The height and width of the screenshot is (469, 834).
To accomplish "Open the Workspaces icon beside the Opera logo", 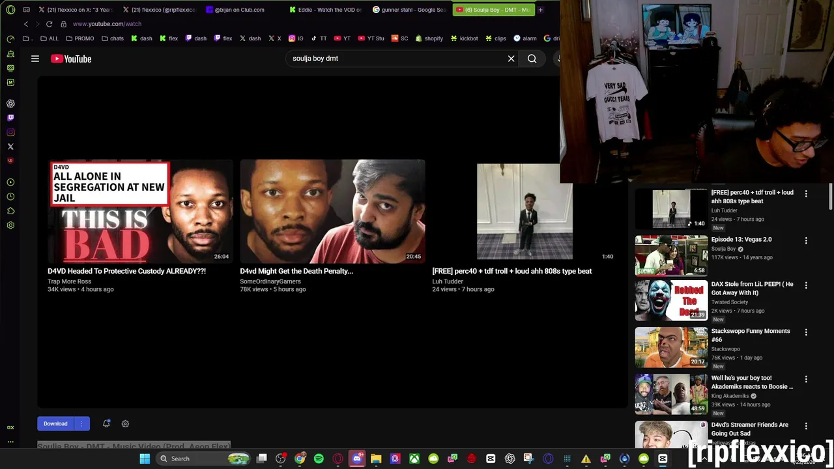I will pos(27,10).
